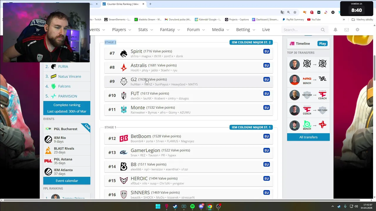This screenshot has width=376, height=211.
Task: Click the search magnifier icon
Action: point(323,30)
